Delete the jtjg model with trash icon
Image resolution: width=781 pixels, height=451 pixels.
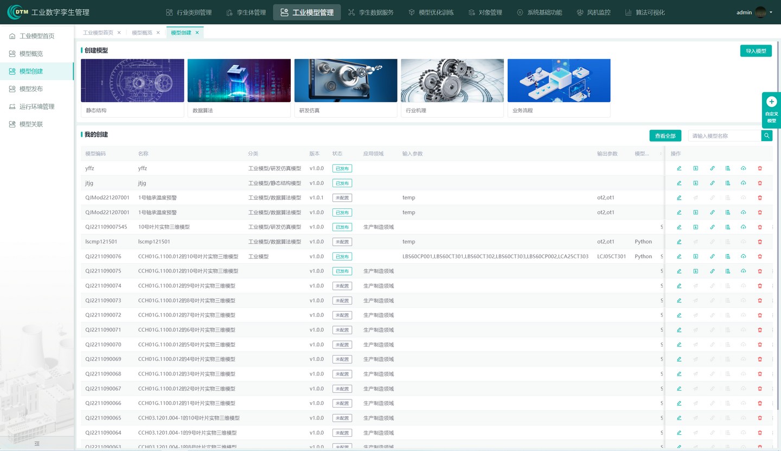(760, 183)
